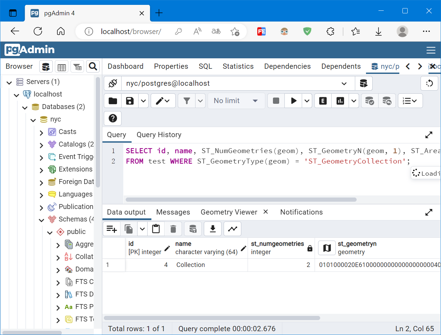Switch to the Dashboard tab
This screenshot has height=335, width=441.
tap(125, 66)
